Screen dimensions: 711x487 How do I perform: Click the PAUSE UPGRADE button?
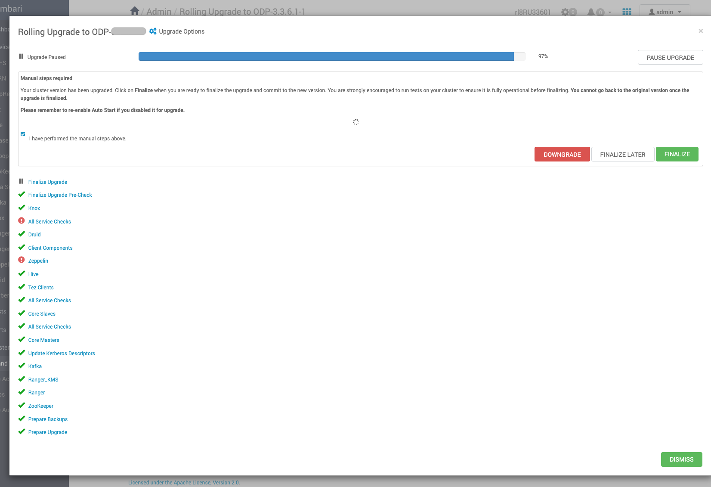[x=671, y=57]
